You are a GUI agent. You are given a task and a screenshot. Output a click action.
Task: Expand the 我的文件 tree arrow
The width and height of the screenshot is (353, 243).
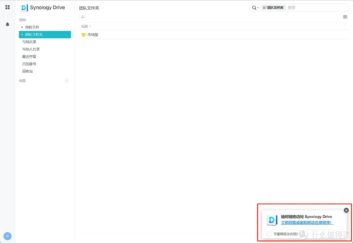tap(22, 27)
